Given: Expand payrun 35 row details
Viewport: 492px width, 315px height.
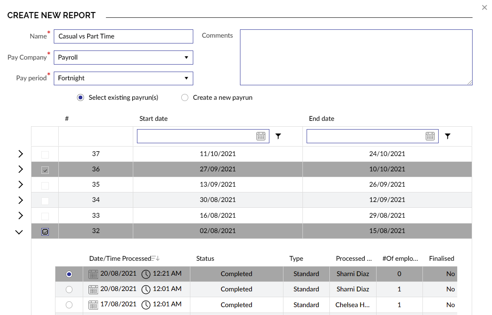Looking at the screenshot, I should tap(20, 185).
